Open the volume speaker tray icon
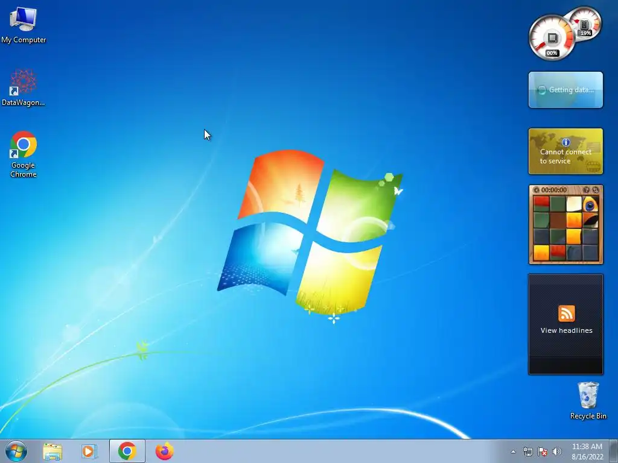618x463 pixels. pyautogui.click(x=557, y=452)
